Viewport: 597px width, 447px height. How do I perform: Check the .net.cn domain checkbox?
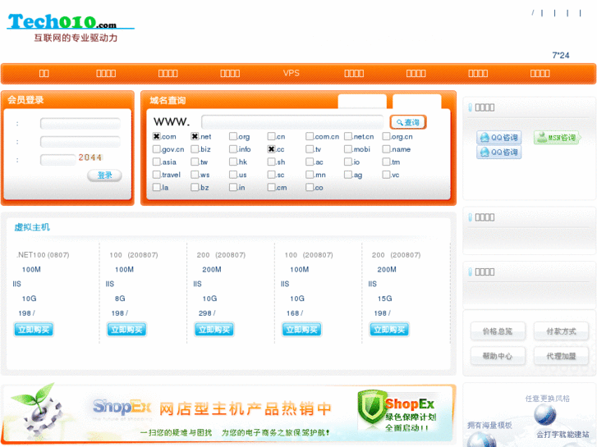348,136
